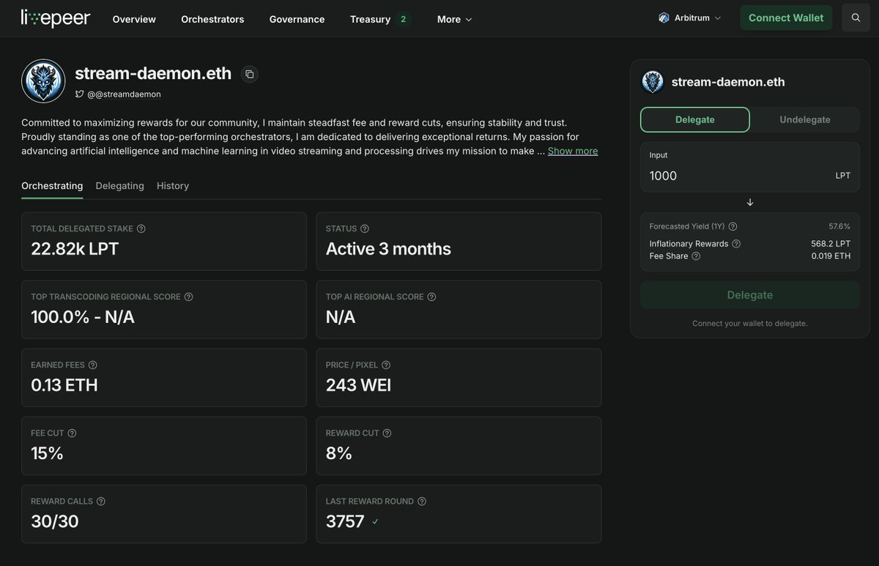This screenshot has height=566, width=879.
Task: Go to the Overview page
Action: (134, 19)
